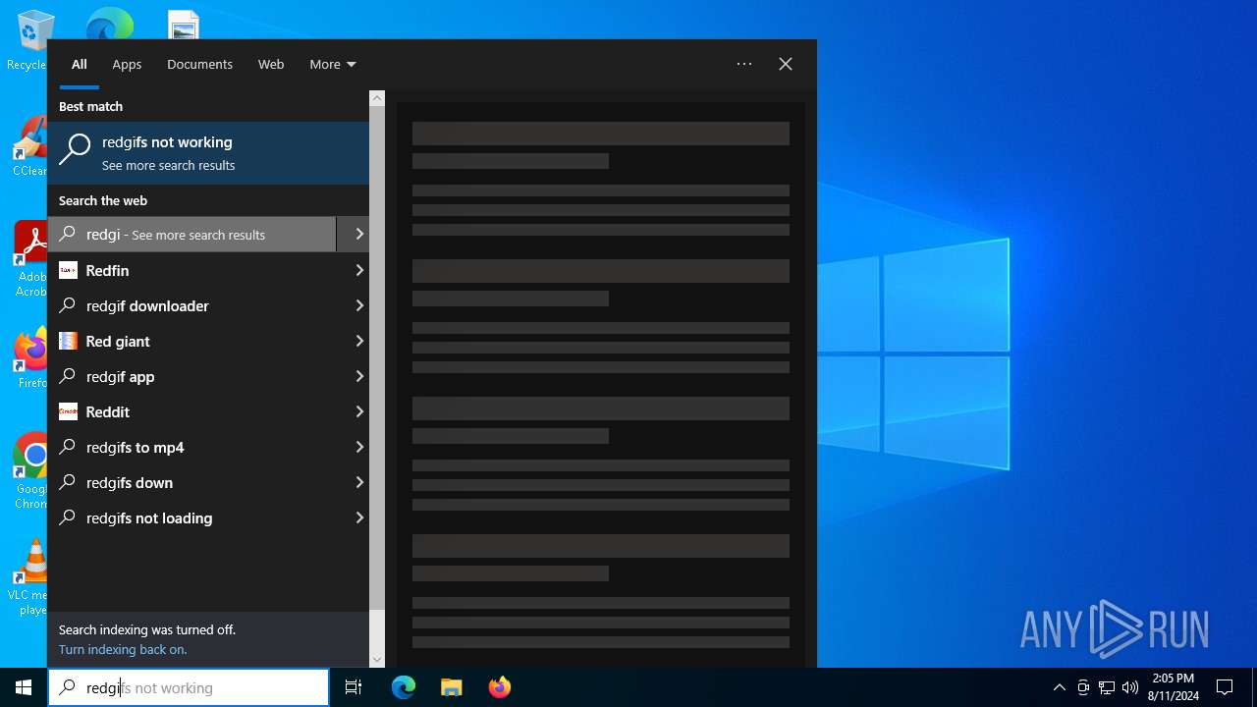
Task: Switch to the Documents tab
Action: (199, 64)
